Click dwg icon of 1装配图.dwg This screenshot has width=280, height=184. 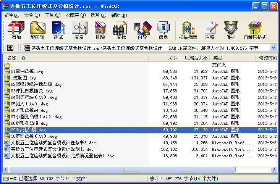click(7, 78)
